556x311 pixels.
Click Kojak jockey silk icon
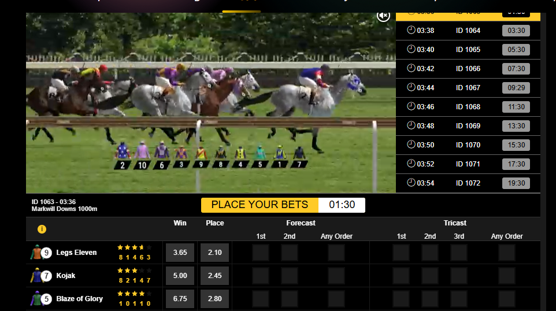coord(36,276)
